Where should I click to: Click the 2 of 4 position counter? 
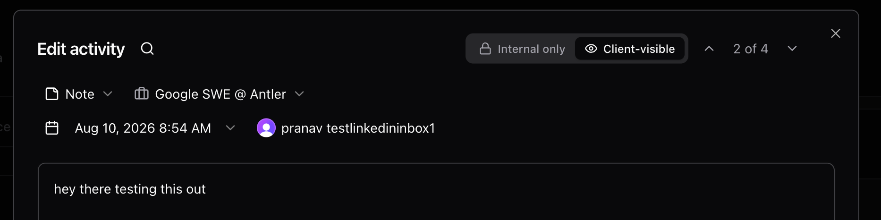[x=751, y=49]
